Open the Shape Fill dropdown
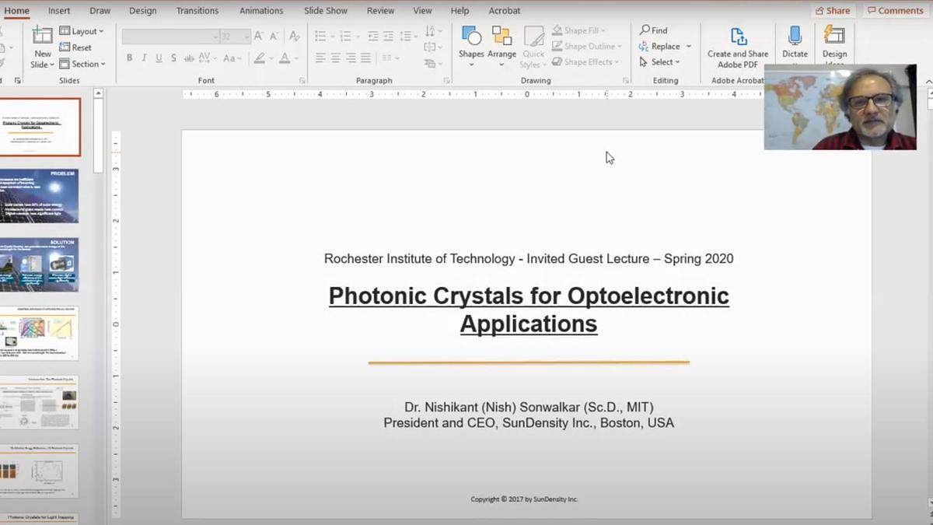Viewport: 933px width, 525px height. coord(580,30)
